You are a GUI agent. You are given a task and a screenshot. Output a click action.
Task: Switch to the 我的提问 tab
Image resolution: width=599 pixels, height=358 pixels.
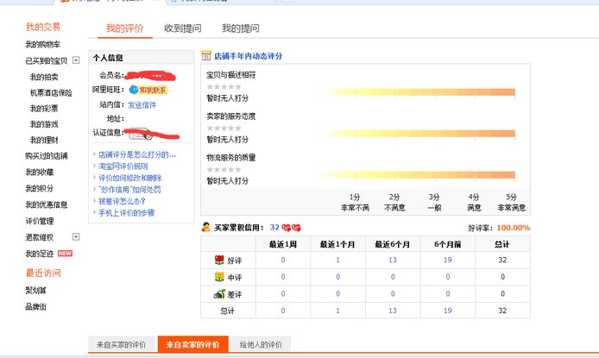(241, 28)
